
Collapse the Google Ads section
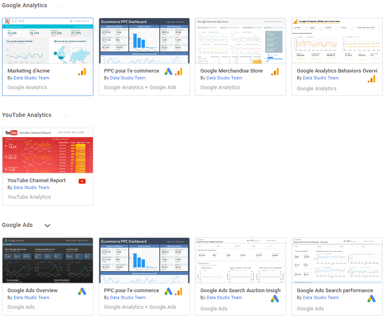tap(47, 225)
